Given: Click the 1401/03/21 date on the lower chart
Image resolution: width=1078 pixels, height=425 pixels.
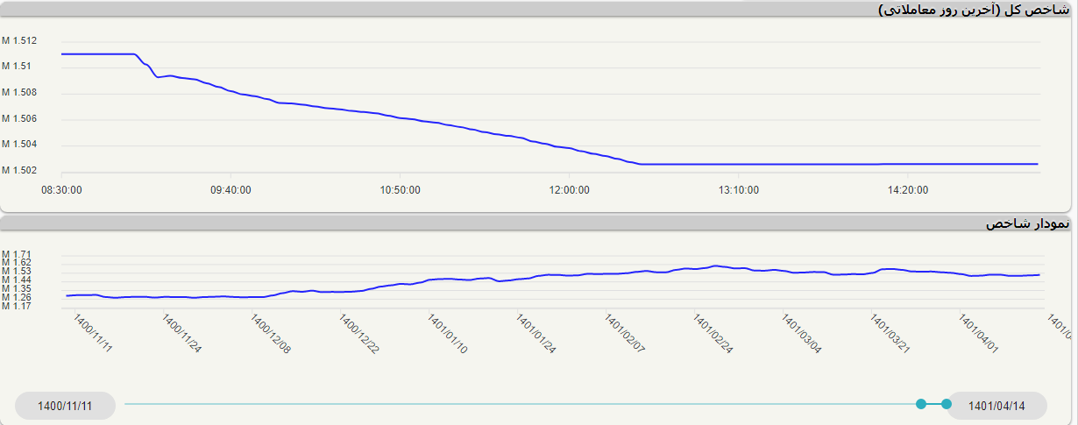Looking at the screenshot, I should click(890, 334).
